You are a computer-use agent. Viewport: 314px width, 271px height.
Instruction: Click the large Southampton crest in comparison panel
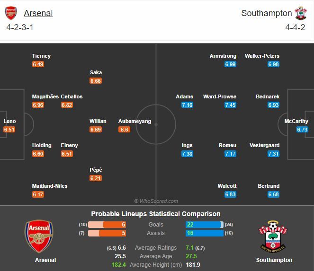[x=274, y=236]
